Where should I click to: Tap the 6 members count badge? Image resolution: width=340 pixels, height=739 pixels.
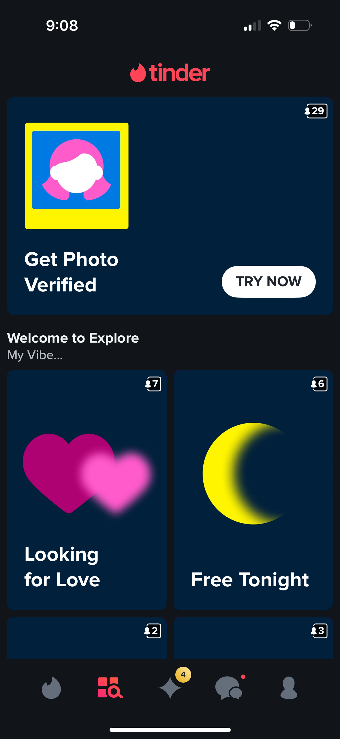[319, 384]
